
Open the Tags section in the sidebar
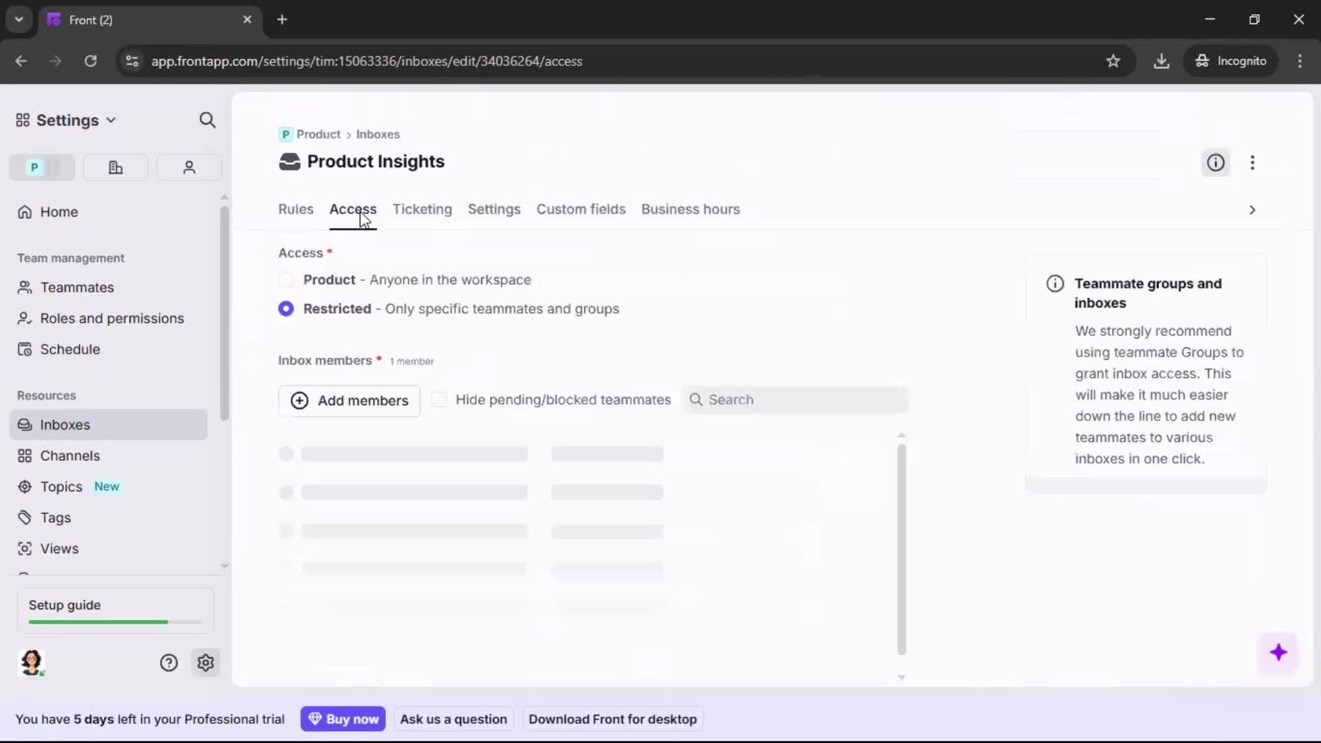(56, 517)
